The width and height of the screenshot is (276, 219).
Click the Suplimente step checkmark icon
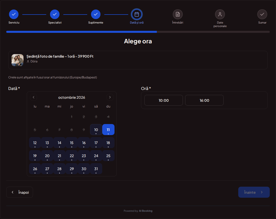(96, 14)
